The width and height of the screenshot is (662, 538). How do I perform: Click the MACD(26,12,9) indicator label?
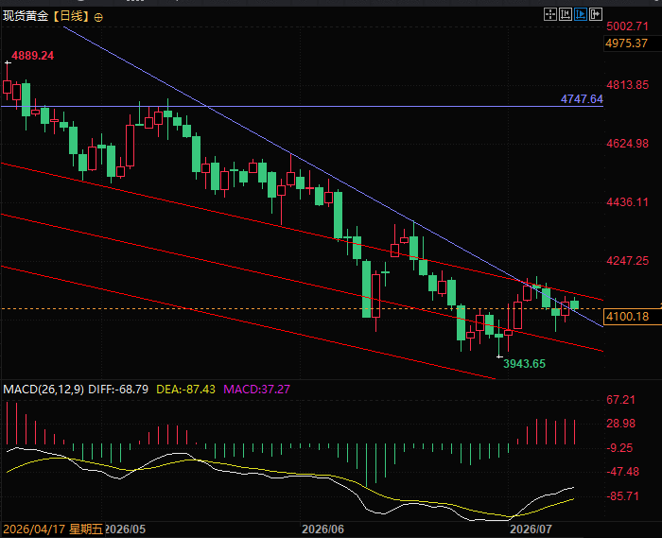point(44,389)
